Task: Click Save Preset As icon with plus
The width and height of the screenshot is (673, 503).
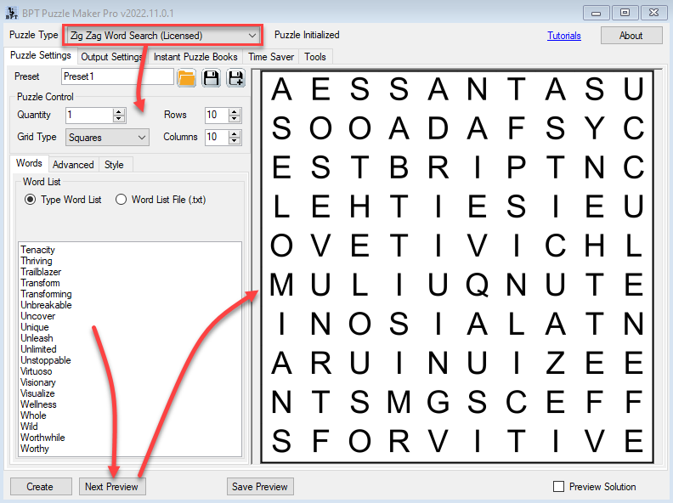Action: click(235, 78)
